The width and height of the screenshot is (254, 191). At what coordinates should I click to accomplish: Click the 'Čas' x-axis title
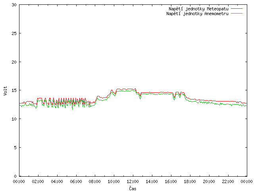tap(133, 188)
